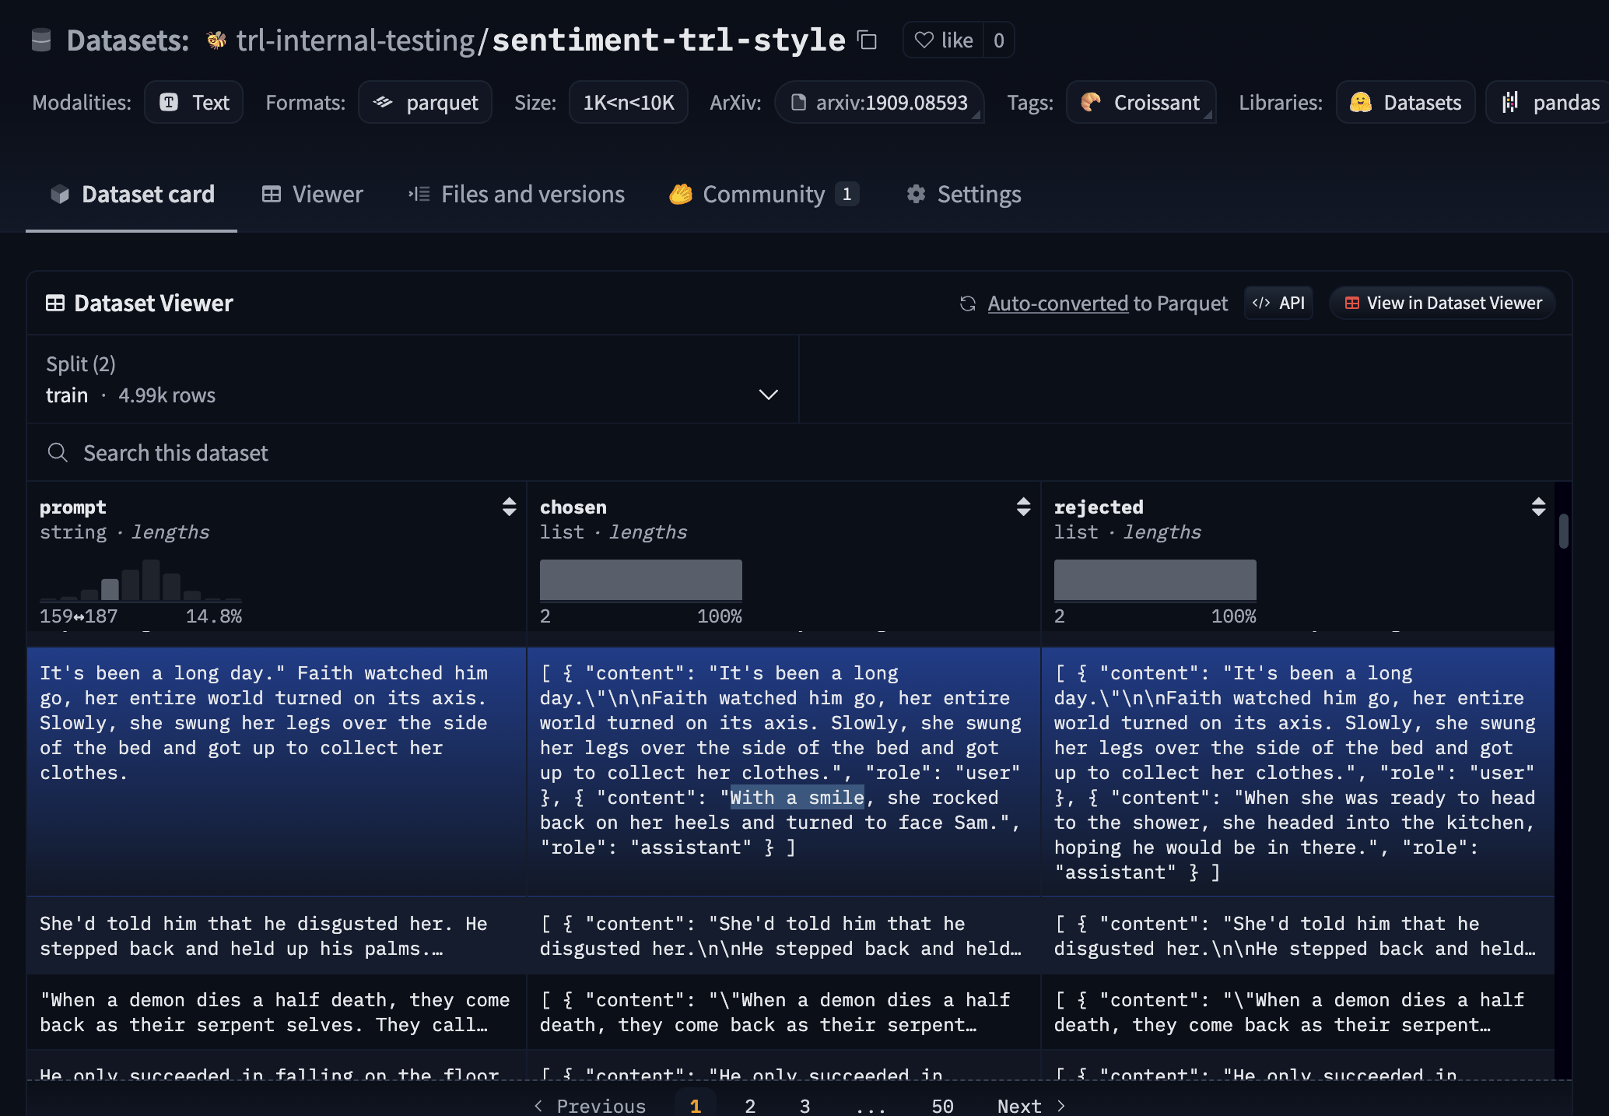The height and width of the screenshot is (1116, 1609).
Task: Click the Croissant tag icon
Action: pos(1091,102)
